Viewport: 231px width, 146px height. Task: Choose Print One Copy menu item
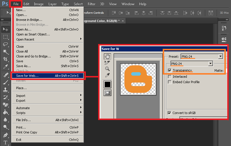click(48, 132)
